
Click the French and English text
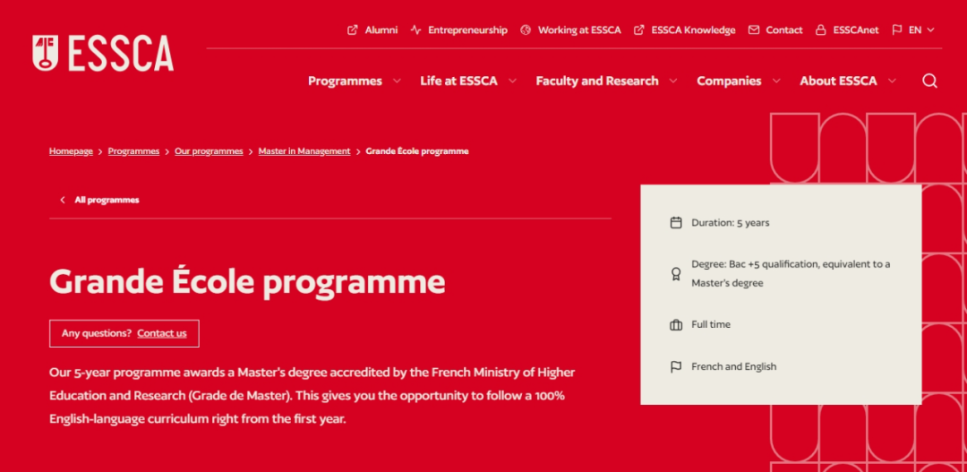point(734,366)
